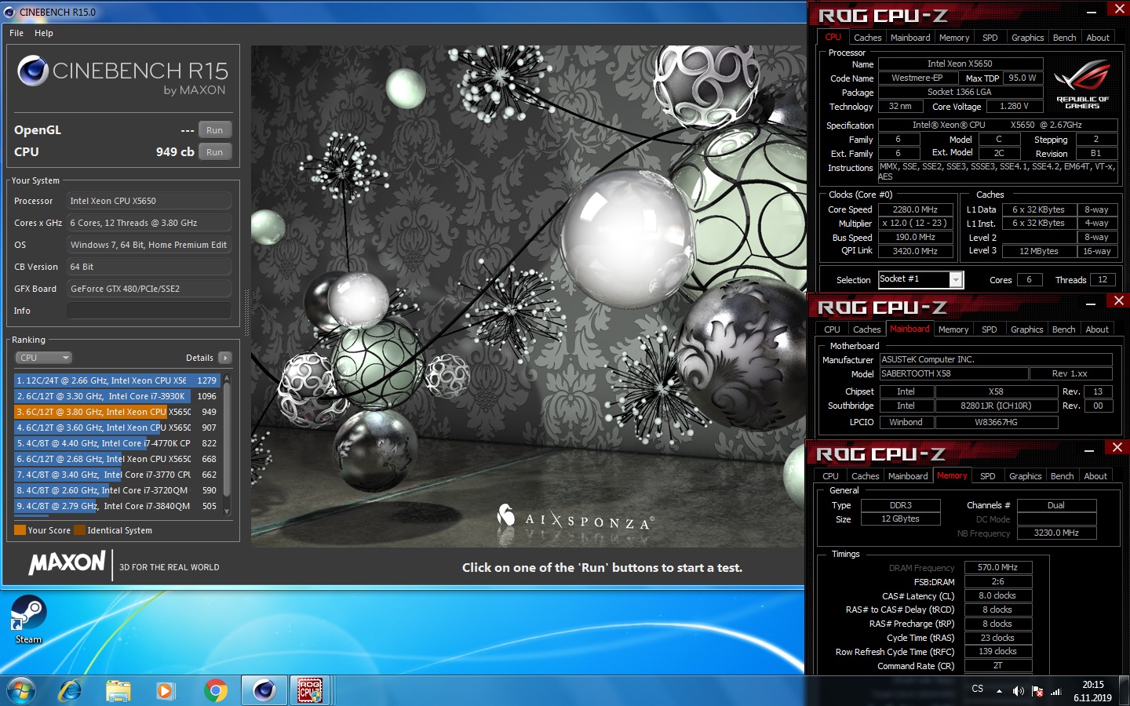The image size is (1130, 706).
Task: Switch to ROG CPU-Z taskbar icon
Action: 310,690
